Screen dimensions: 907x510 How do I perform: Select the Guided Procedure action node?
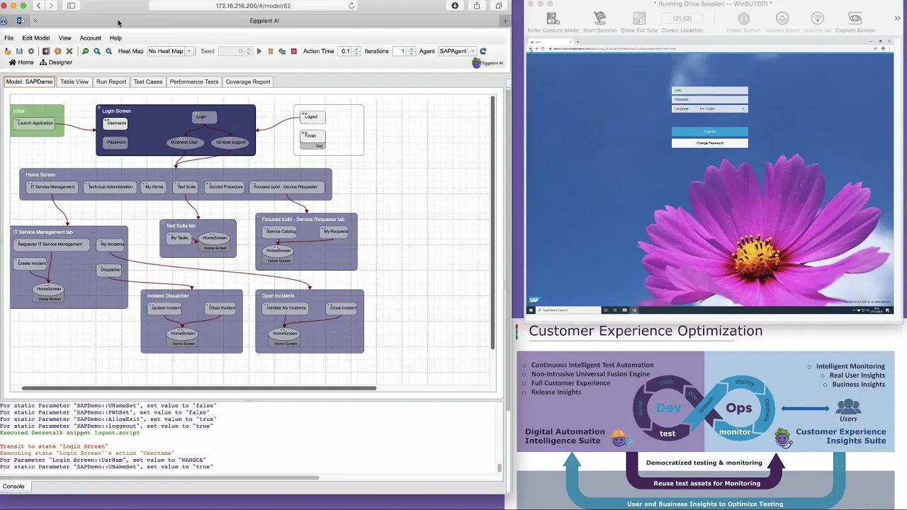coord(225,187)
